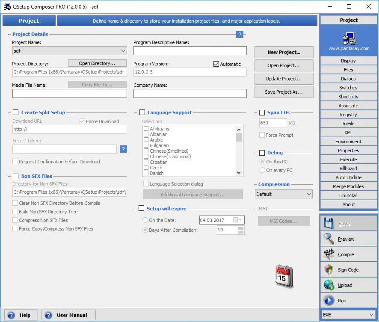Click the Pantaray computer logo icon
The height and width of the screenshot is (322, 379).
[x=349, y=38]
